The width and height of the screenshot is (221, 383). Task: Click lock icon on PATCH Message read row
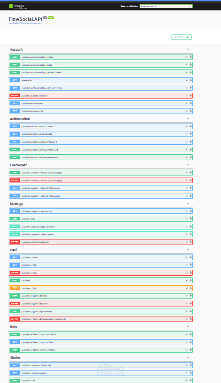pyautogui.click(x=191, y=226)
